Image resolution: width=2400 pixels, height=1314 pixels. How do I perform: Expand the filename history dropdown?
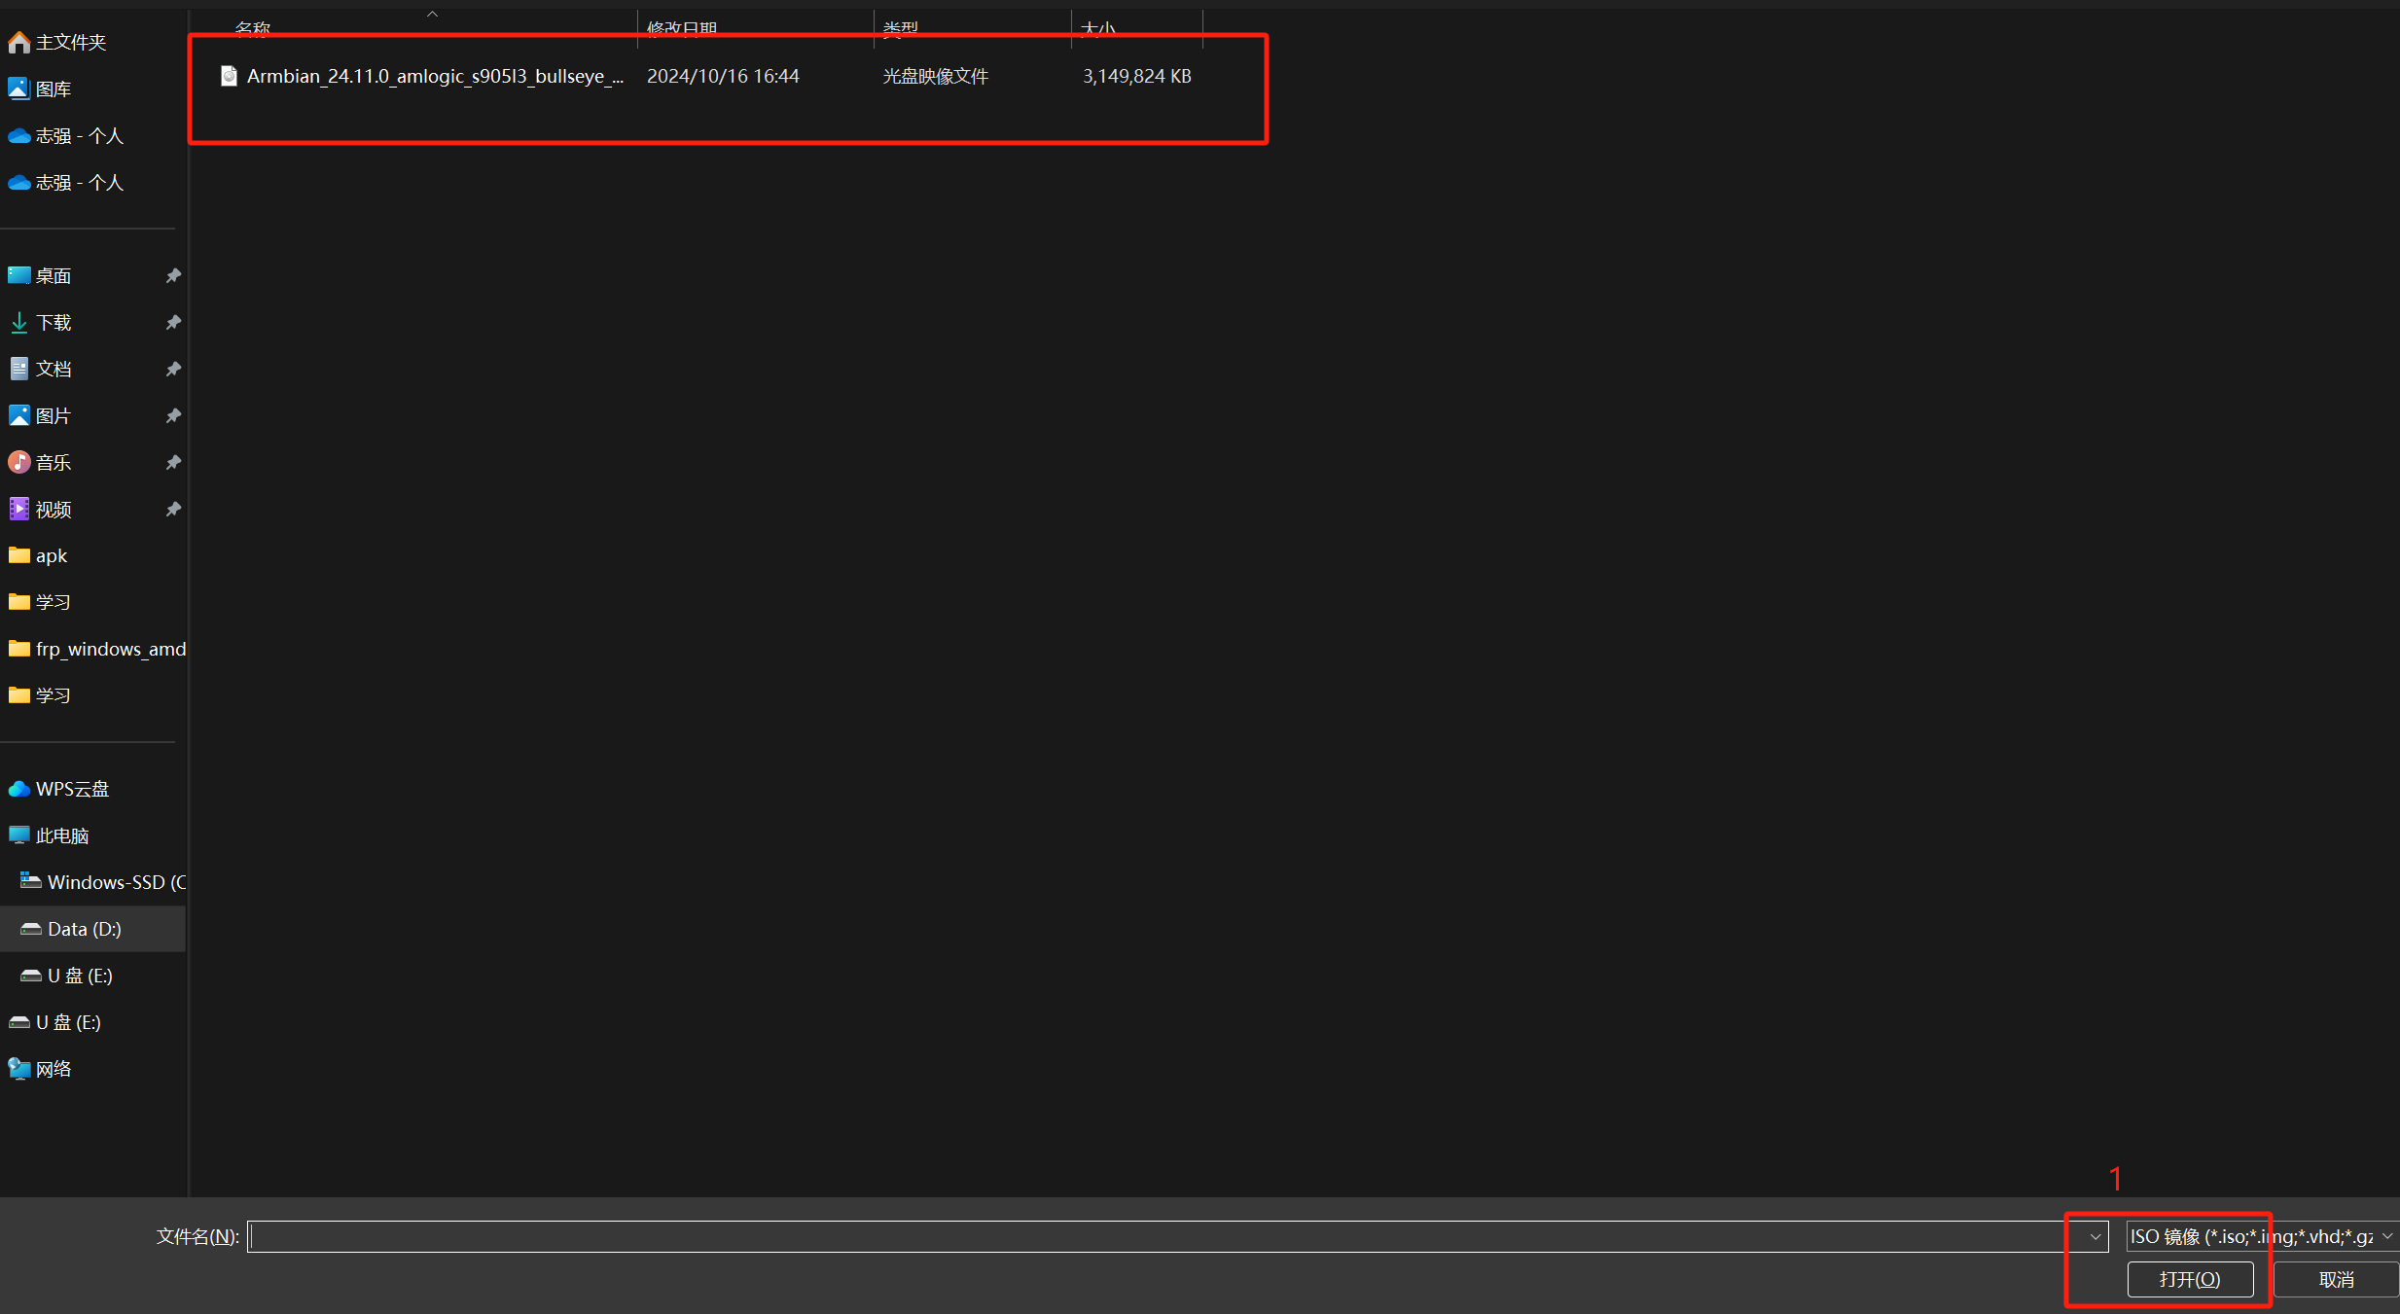[x=2095, y=1236]
